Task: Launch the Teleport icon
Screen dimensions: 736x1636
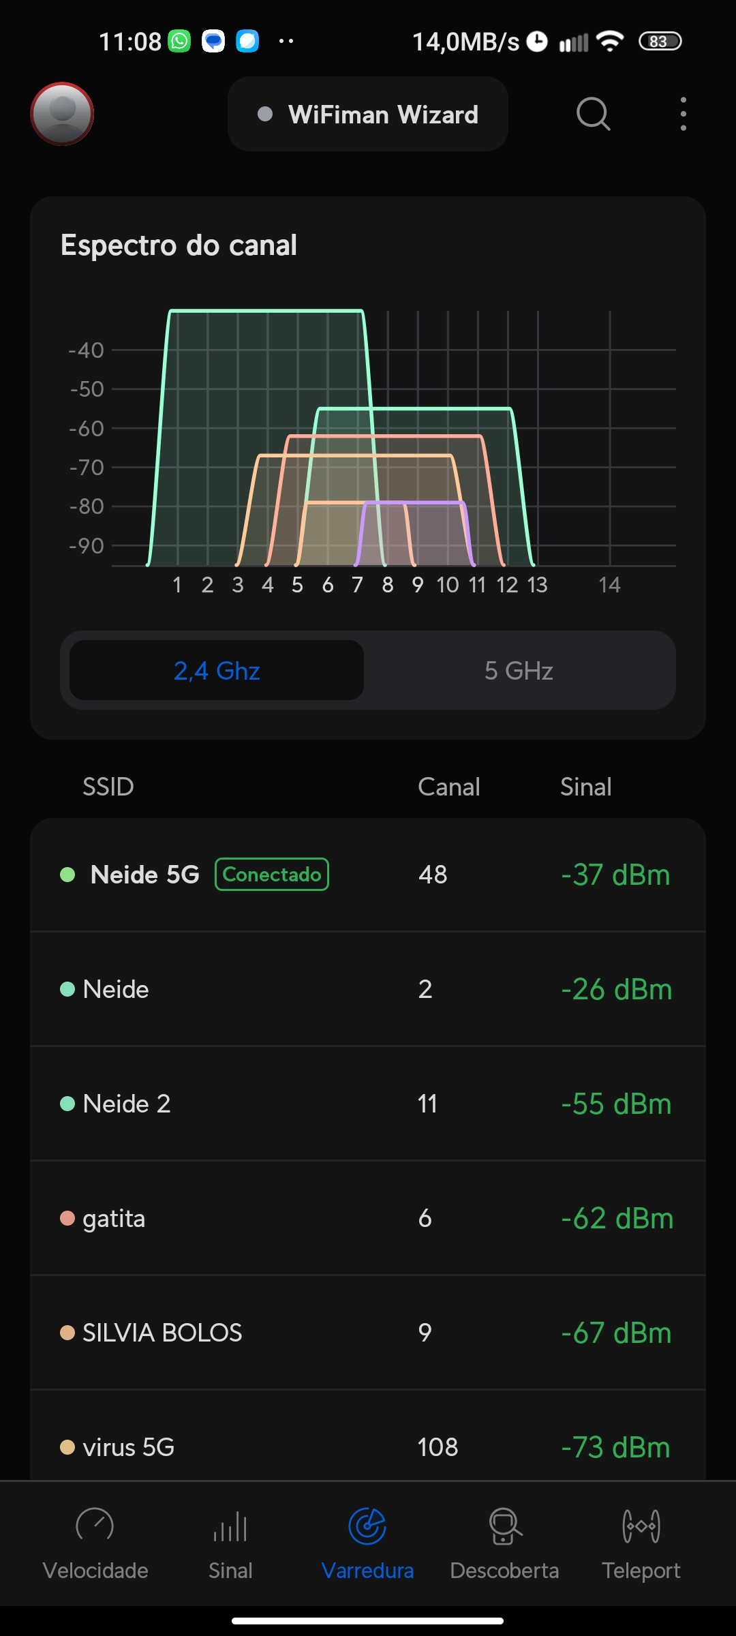Action: point(641,1526)
